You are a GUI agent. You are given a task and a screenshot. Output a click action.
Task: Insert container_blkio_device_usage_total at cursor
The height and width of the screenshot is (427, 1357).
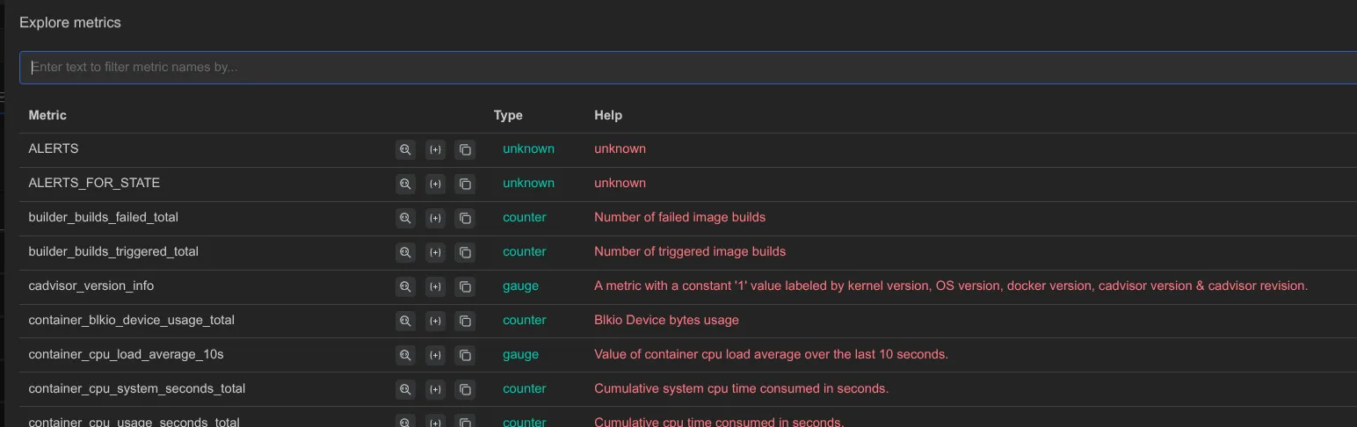pos(435,321)
